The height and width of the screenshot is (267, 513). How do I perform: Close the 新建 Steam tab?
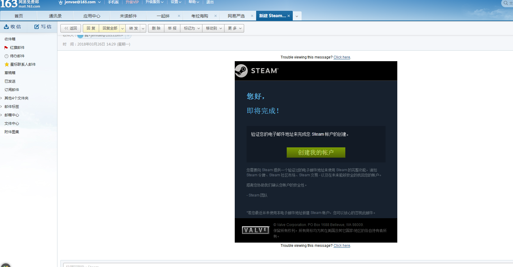pos(289,16)
